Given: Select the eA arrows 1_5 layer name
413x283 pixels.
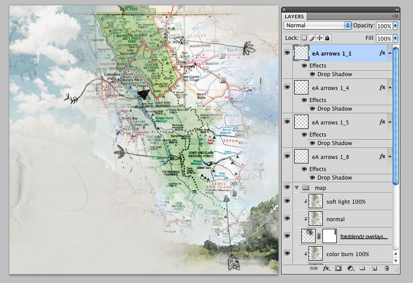Looking at the screenshot, I should [330, 123].
